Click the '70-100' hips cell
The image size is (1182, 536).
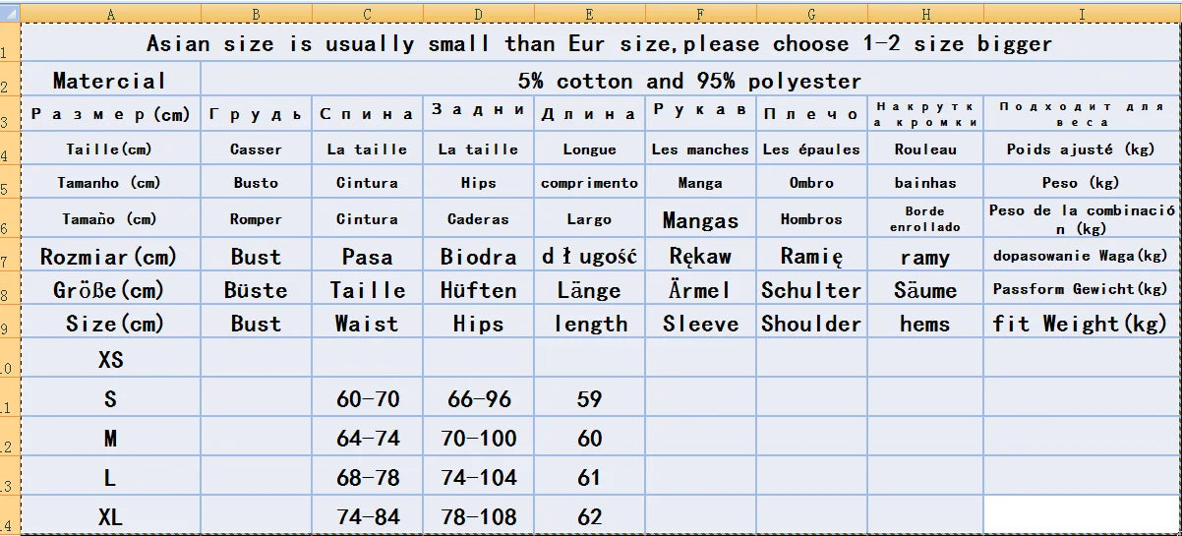click(479, 438)
